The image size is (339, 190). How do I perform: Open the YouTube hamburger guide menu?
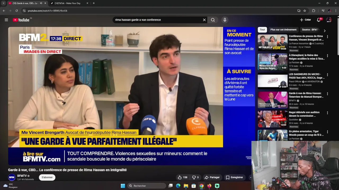tap(6, 20)
